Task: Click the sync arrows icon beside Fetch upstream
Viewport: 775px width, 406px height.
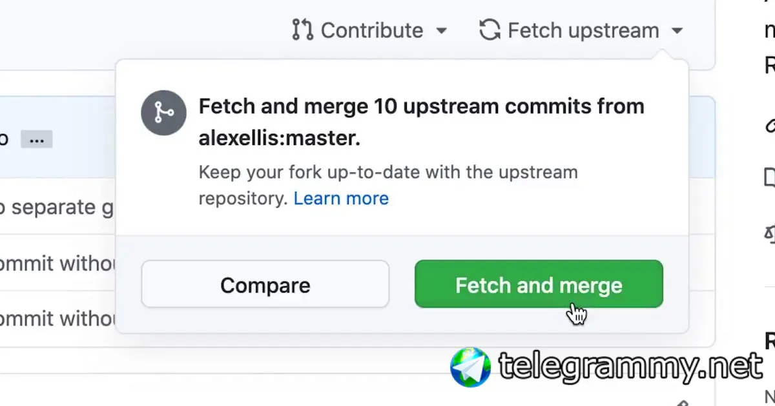Action: [490, 30]
